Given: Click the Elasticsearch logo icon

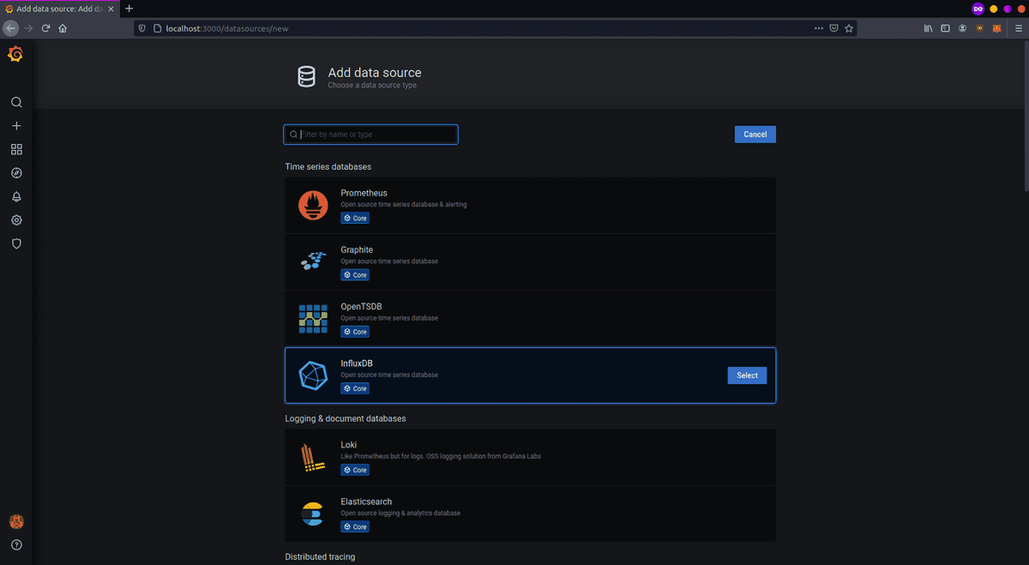Looking at the screenshot, I should 312,514.
